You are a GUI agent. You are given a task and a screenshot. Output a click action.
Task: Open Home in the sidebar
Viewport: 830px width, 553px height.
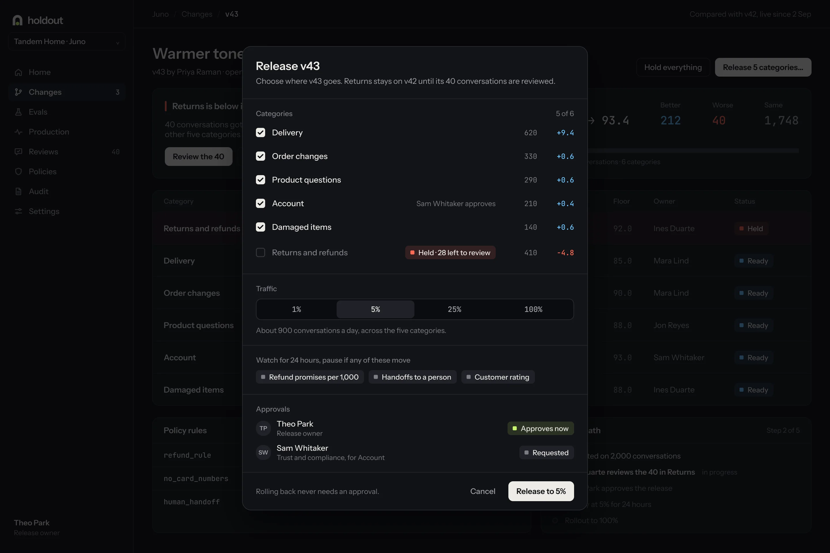coord(67,72)
